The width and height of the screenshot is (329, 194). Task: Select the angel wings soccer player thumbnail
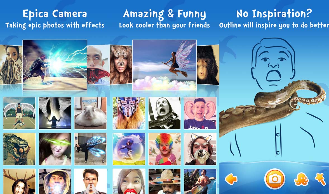(x=19, y=113)
